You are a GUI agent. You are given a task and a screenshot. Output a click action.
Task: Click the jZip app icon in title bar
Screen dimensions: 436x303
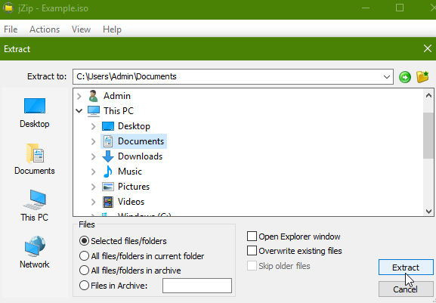point(8,8)
